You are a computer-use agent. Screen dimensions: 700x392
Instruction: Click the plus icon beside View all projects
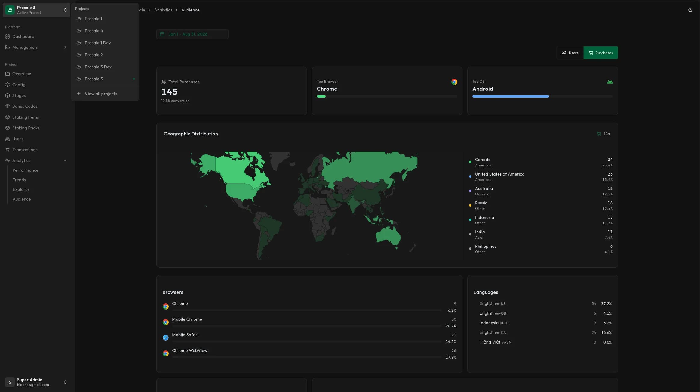(79, 94)
